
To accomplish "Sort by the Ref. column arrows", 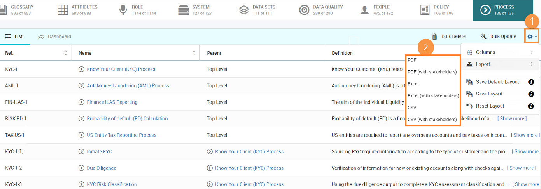I will (x=65, y=53).
